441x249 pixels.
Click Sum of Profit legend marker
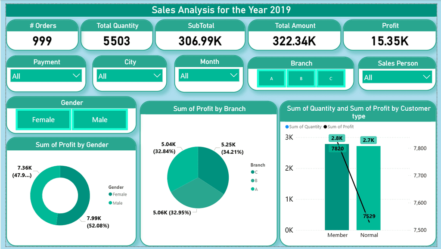point(325,127)
